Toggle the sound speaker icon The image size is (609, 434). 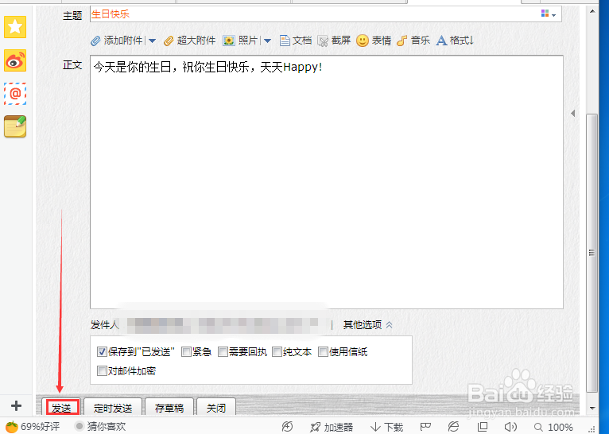pyautogui.click(x=510, y=427)
